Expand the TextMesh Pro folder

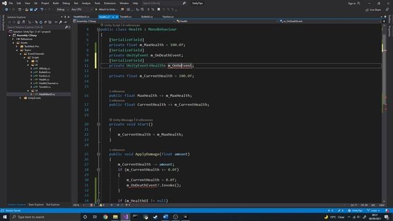click(17, 47)
